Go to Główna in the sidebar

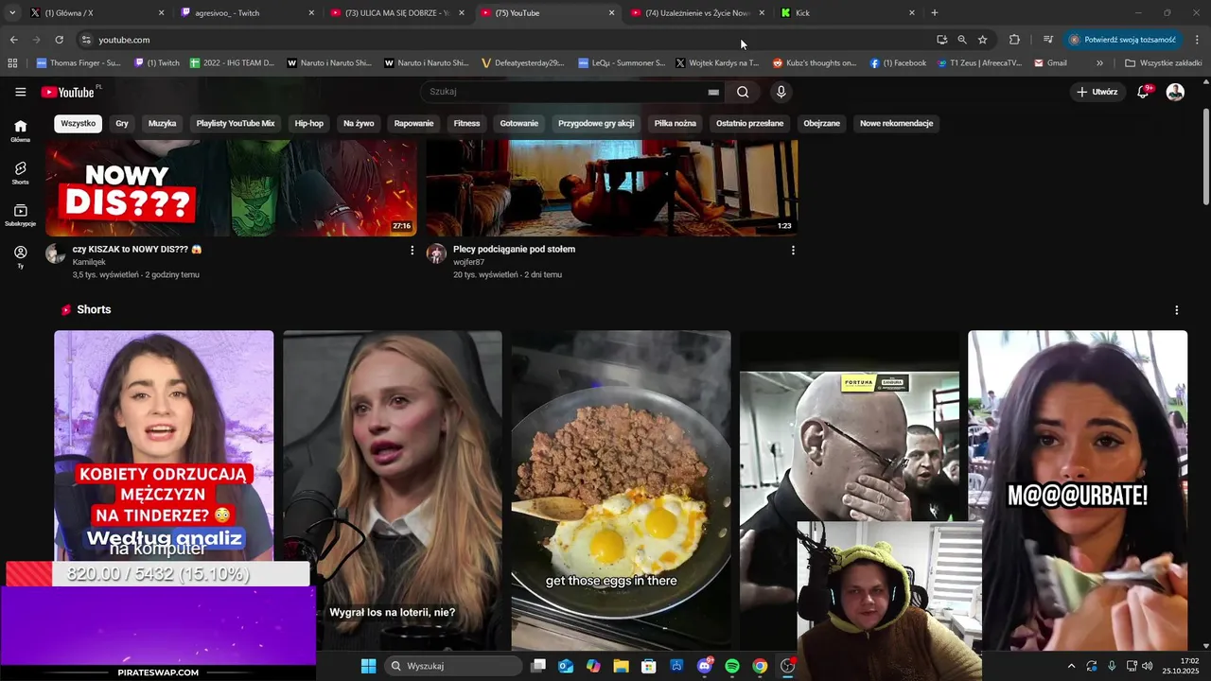point(20,131)
